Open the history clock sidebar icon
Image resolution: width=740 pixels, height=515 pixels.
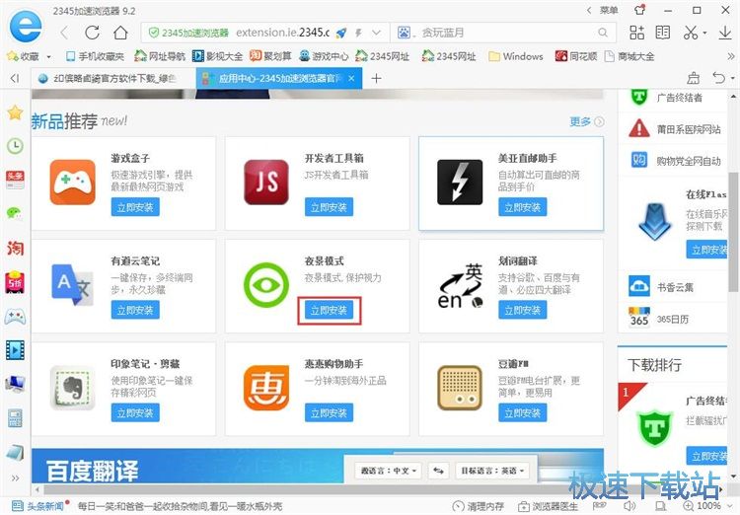15,145
